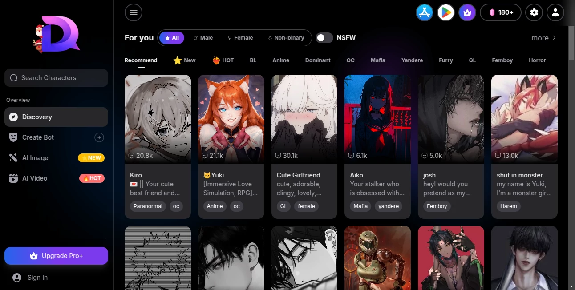Select the Non-binary gender filter
The height and width of the screenshot is (290, 575).
pyautogui.click(x=286, y=38)
